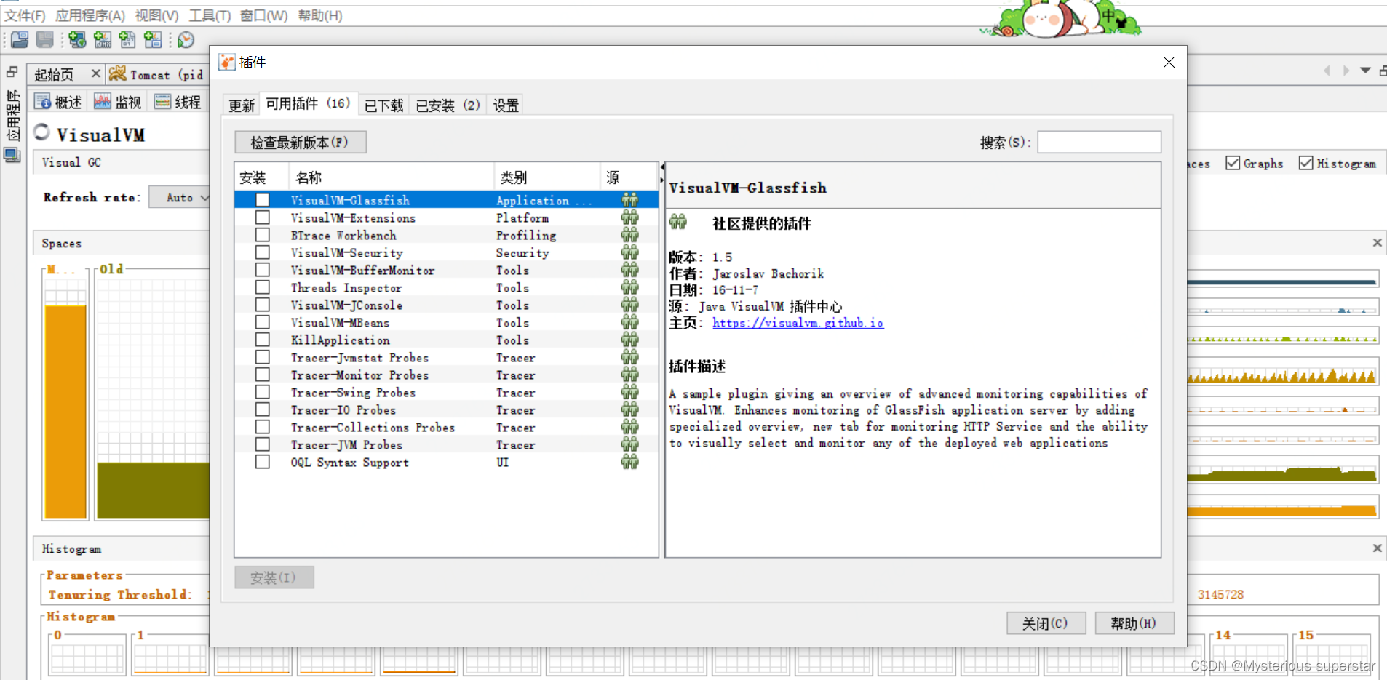Image resolution: width=1387 pixels, height=680 pixels.
Task: Click the 安装(I) button
Action: point(274,577)
